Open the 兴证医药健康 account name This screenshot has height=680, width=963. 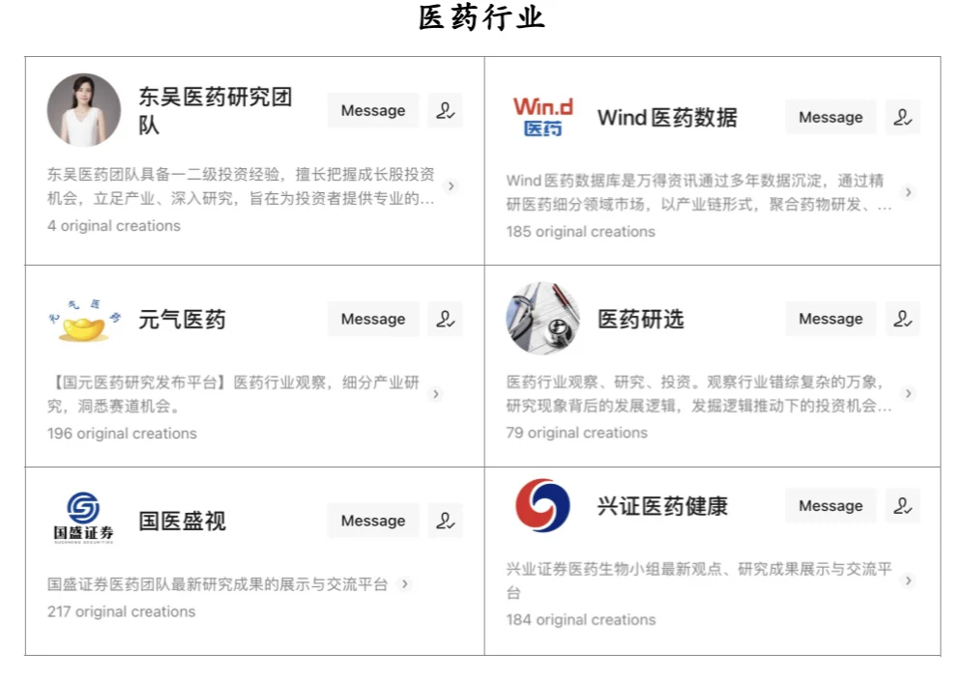(x=662, y=506)
